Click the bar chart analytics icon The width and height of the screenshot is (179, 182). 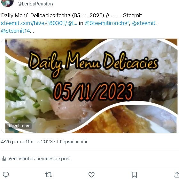(4, 159)
